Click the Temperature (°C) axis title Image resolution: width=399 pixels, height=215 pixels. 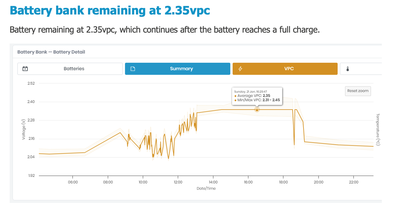378,129
